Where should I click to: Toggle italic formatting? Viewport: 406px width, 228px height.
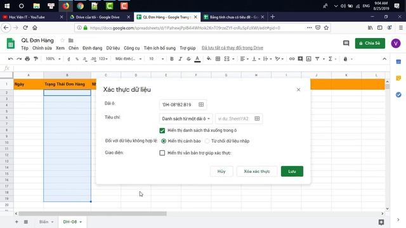180,59
